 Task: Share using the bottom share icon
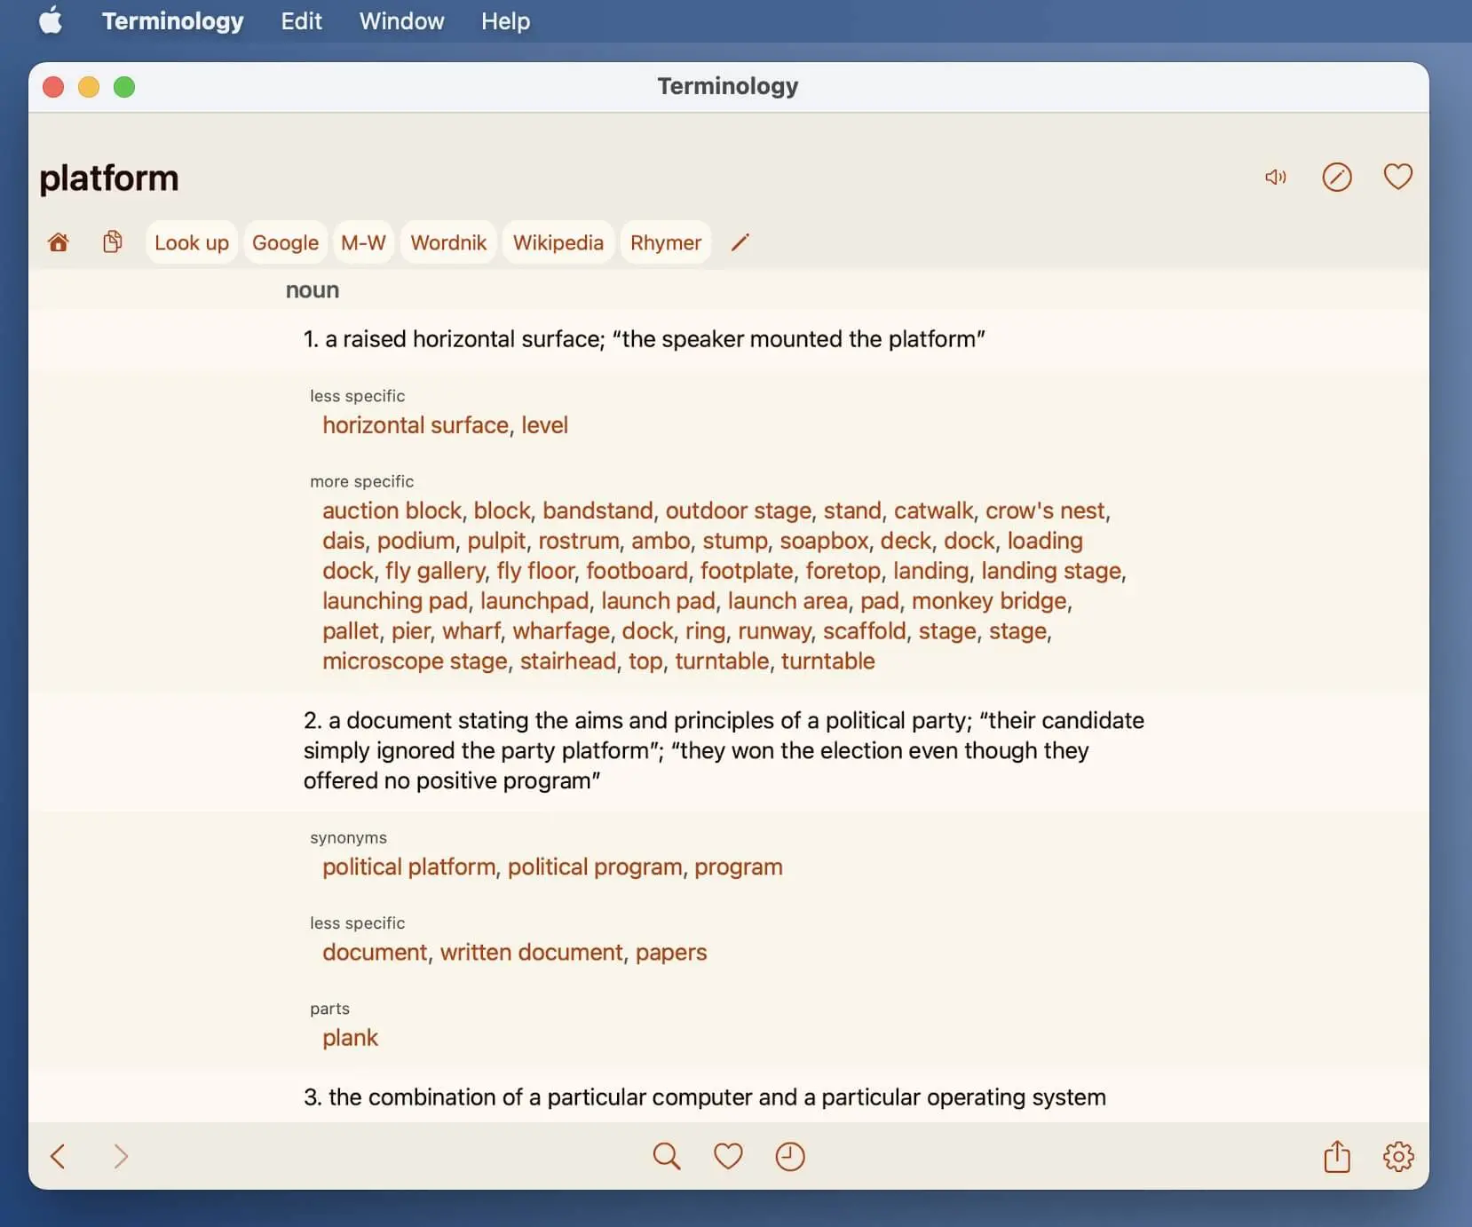pyautogui.click(x=1337, y=1156)
